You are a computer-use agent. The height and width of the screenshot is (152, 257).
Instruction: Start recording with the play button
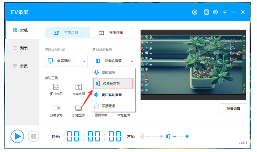(x=17, y=136)
